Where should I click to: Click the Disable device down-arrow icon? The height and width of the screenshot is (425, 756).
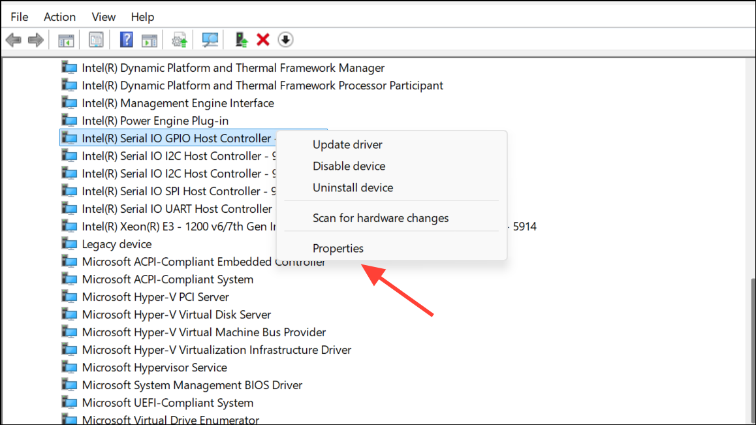(285, 40)
